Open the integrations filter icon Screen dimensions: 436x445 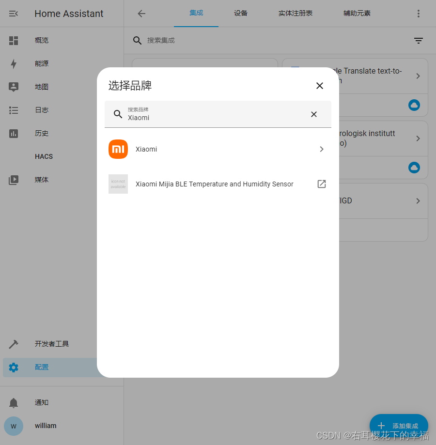click(x=418, y=41)
